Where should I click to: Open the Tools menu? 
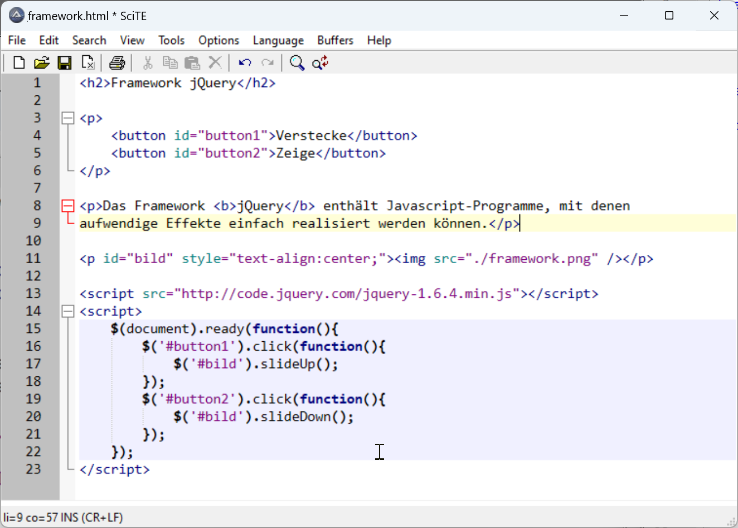click(171, 40)
